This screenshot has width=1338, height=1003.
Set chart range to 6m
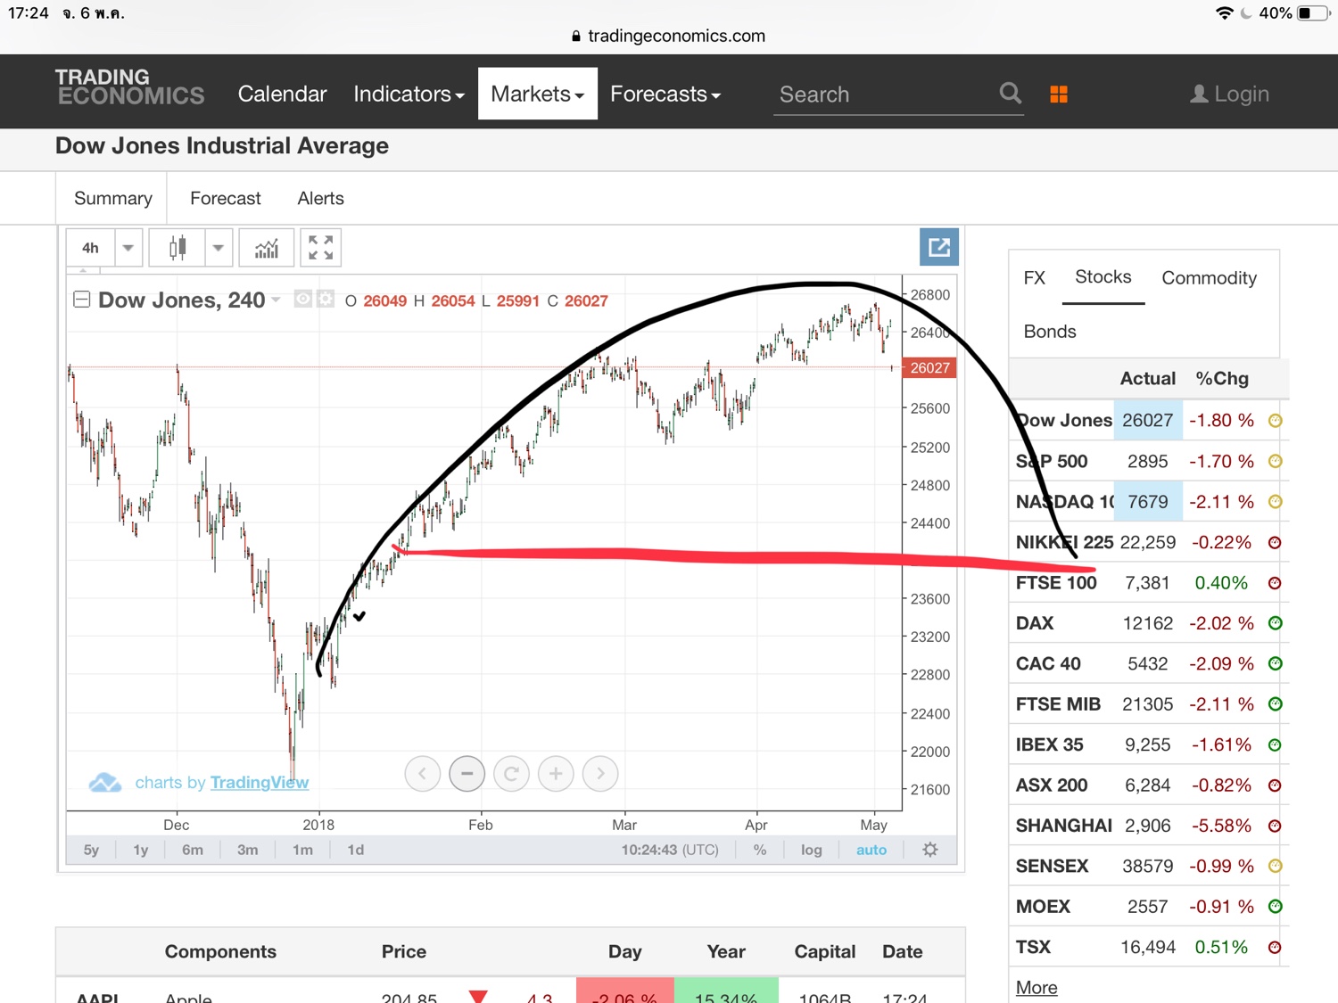tap(193, 850)
